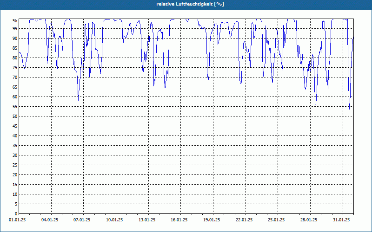The image size is (372, 232).
Task: Click the y-axis value 0
Action: [16, 214]
